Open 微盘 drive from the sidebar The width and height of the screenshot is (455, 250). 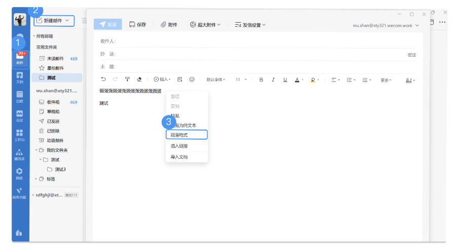(20, 174)
